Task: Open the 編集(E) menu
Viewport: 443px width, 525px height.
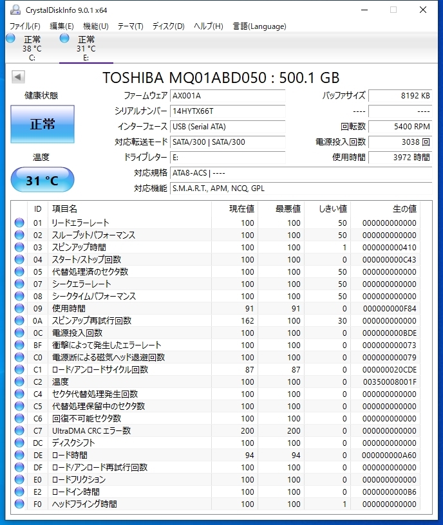Action: coord(62,26)
